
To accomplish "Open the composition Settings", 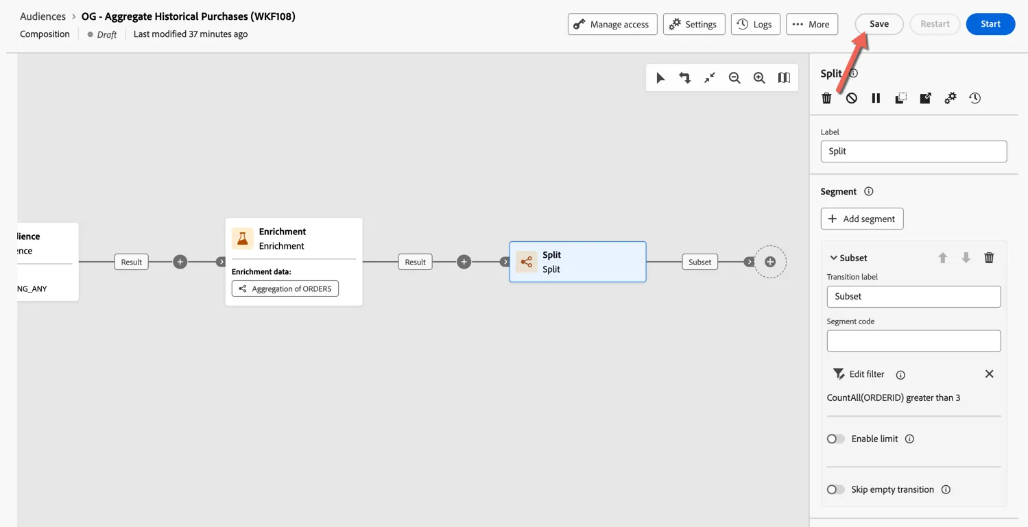I will tap(694, 24).
